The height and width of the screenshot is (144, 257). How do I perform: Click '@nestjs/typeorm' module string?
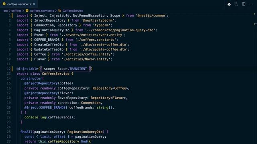coord(98,20)
